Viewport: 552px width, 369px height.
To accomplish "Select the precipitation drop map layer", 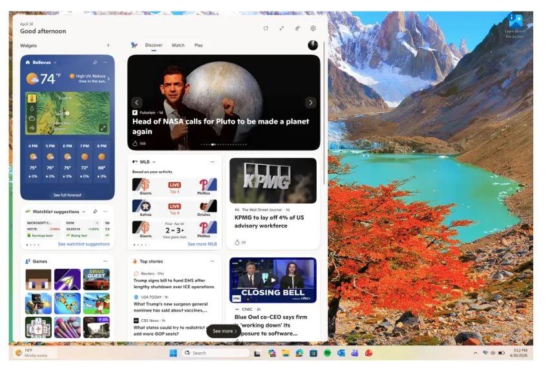I will coord(32,109).
